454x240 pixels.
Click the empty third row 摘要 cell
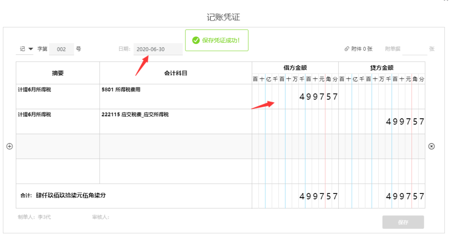pyautogui.click(x=58, y=146)
